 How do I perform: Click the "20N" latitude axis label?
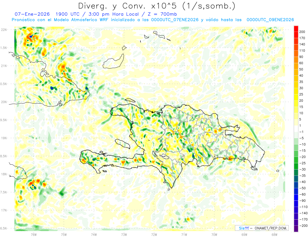4,102
